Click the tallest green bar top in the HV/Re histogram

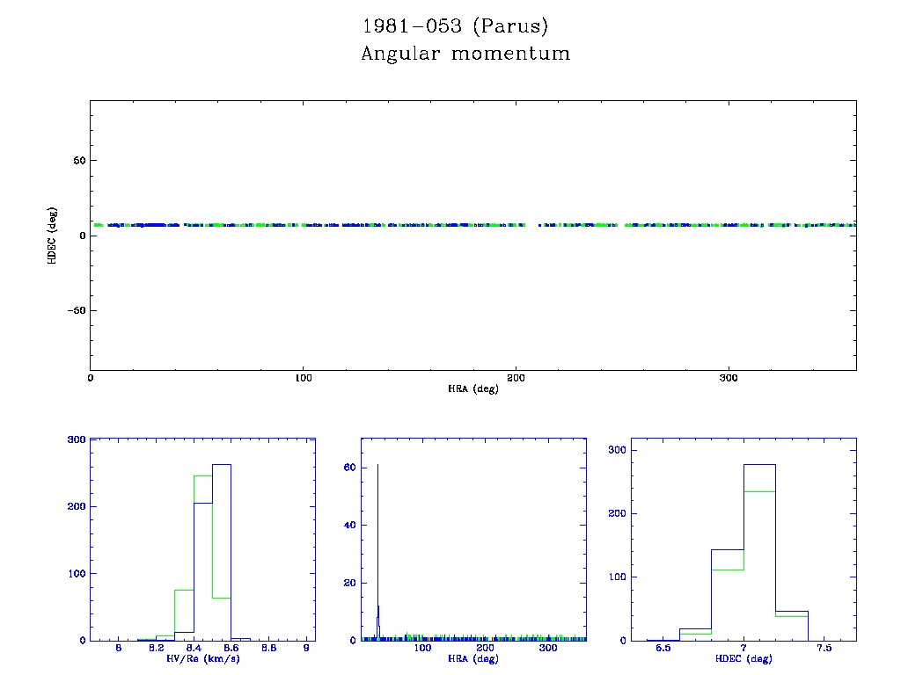(x=202, y=476)
